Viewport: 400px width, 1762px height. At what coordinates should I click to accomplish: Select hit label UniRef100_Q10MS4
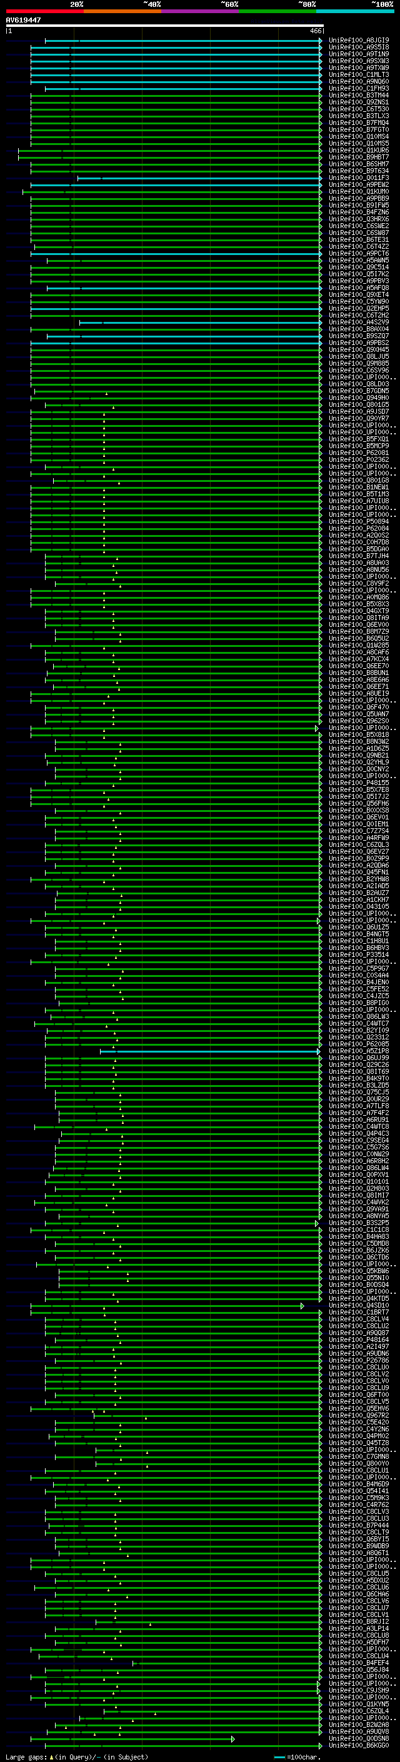click(x=359, y=136)
